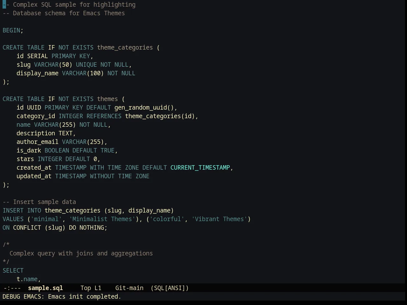407x305 pixels.
Task: Click the SQL[ANSI] major mode indicator
Action: (x=169, y=288)
